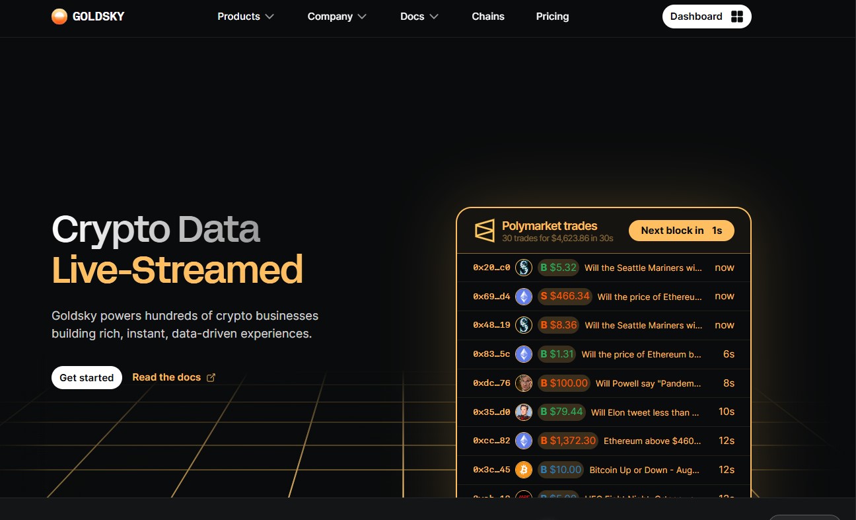Expand the Products chevron arrow
This screenshot has height=520, width=856.
tap(269, 17)
